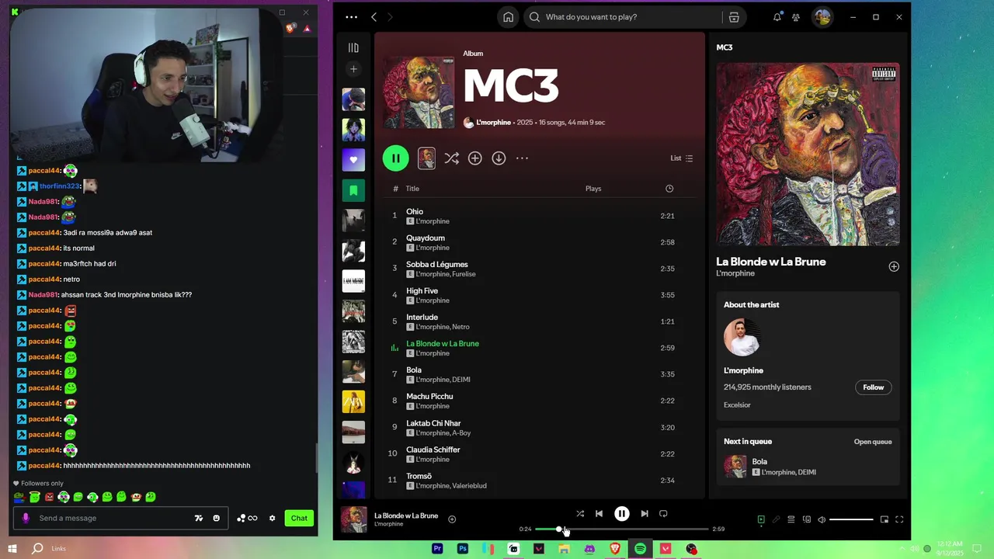Add current song with plus icon in player bar

pos(452,519)
